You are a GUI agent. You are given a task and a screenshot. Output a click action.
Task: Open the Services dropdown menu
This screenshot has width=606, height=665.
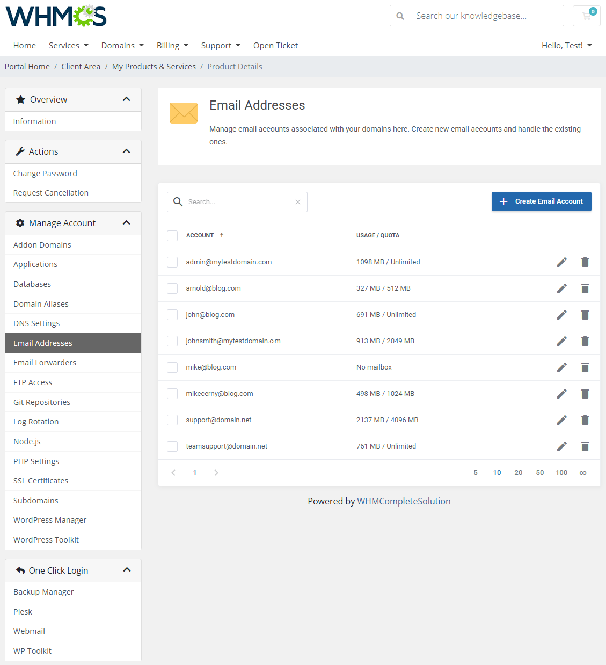68,45
